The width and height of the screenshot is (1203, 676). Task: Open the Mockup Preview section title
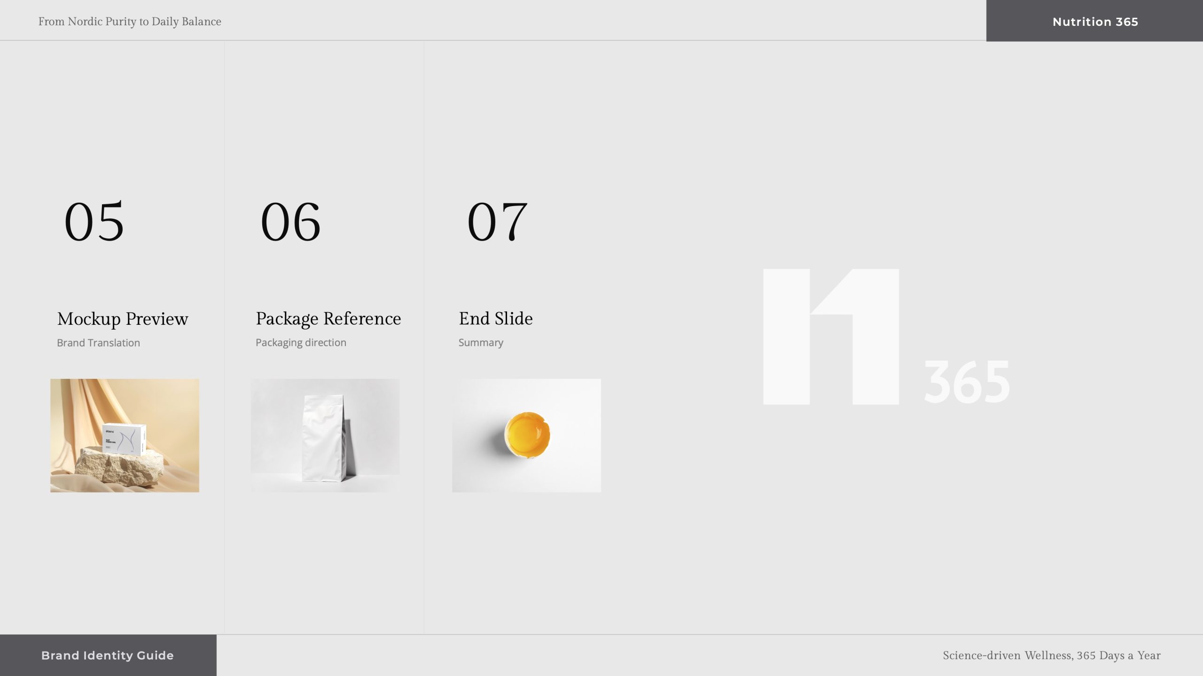pos(123,319)
